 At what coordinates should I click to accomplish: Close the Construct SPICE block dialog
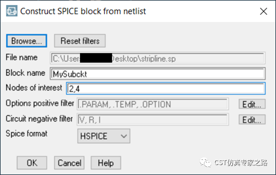(x=263, y=11)
